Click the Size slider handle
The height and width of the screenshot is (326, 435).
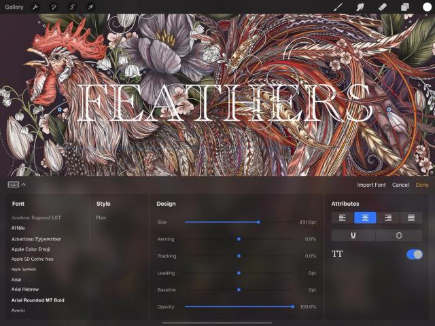coord(258,222)
